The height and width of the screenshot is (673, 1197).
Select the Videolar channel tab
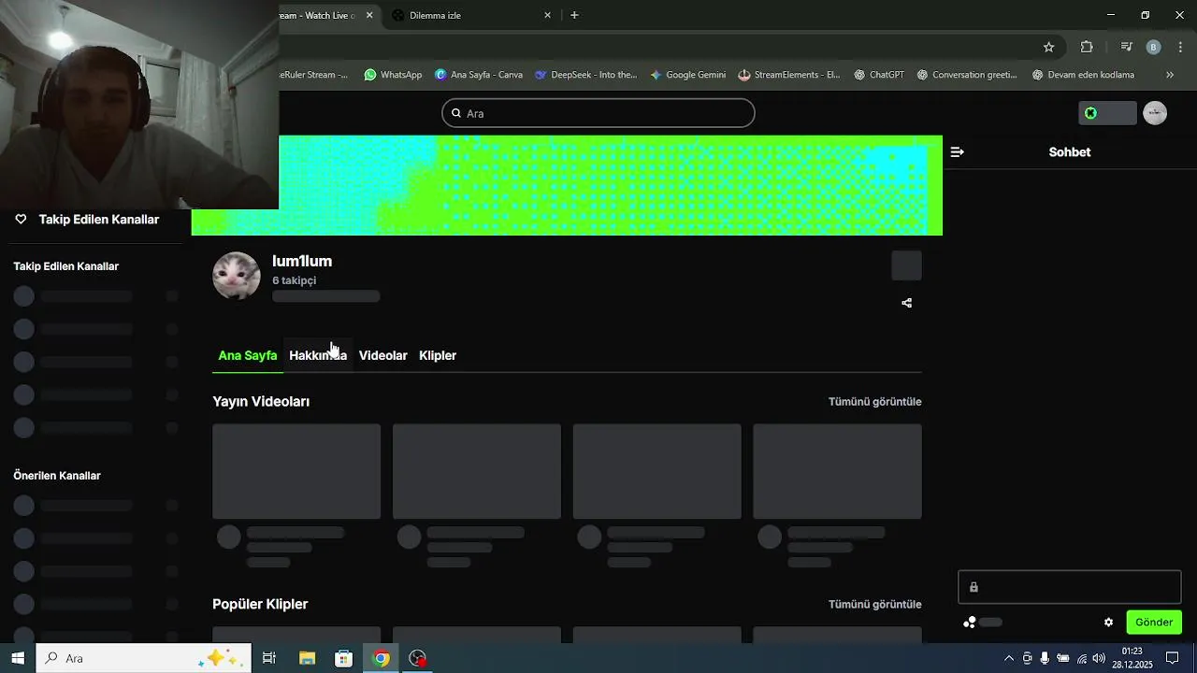(x=383, y=355)
